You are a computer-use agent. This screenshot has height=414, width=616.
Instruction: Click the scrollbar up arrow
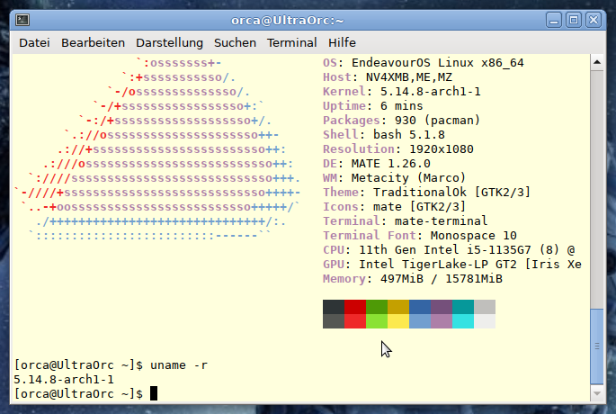597,62
